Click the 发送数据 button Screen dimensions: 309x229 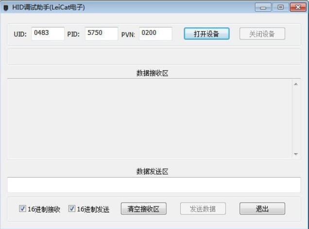(203, 209)
